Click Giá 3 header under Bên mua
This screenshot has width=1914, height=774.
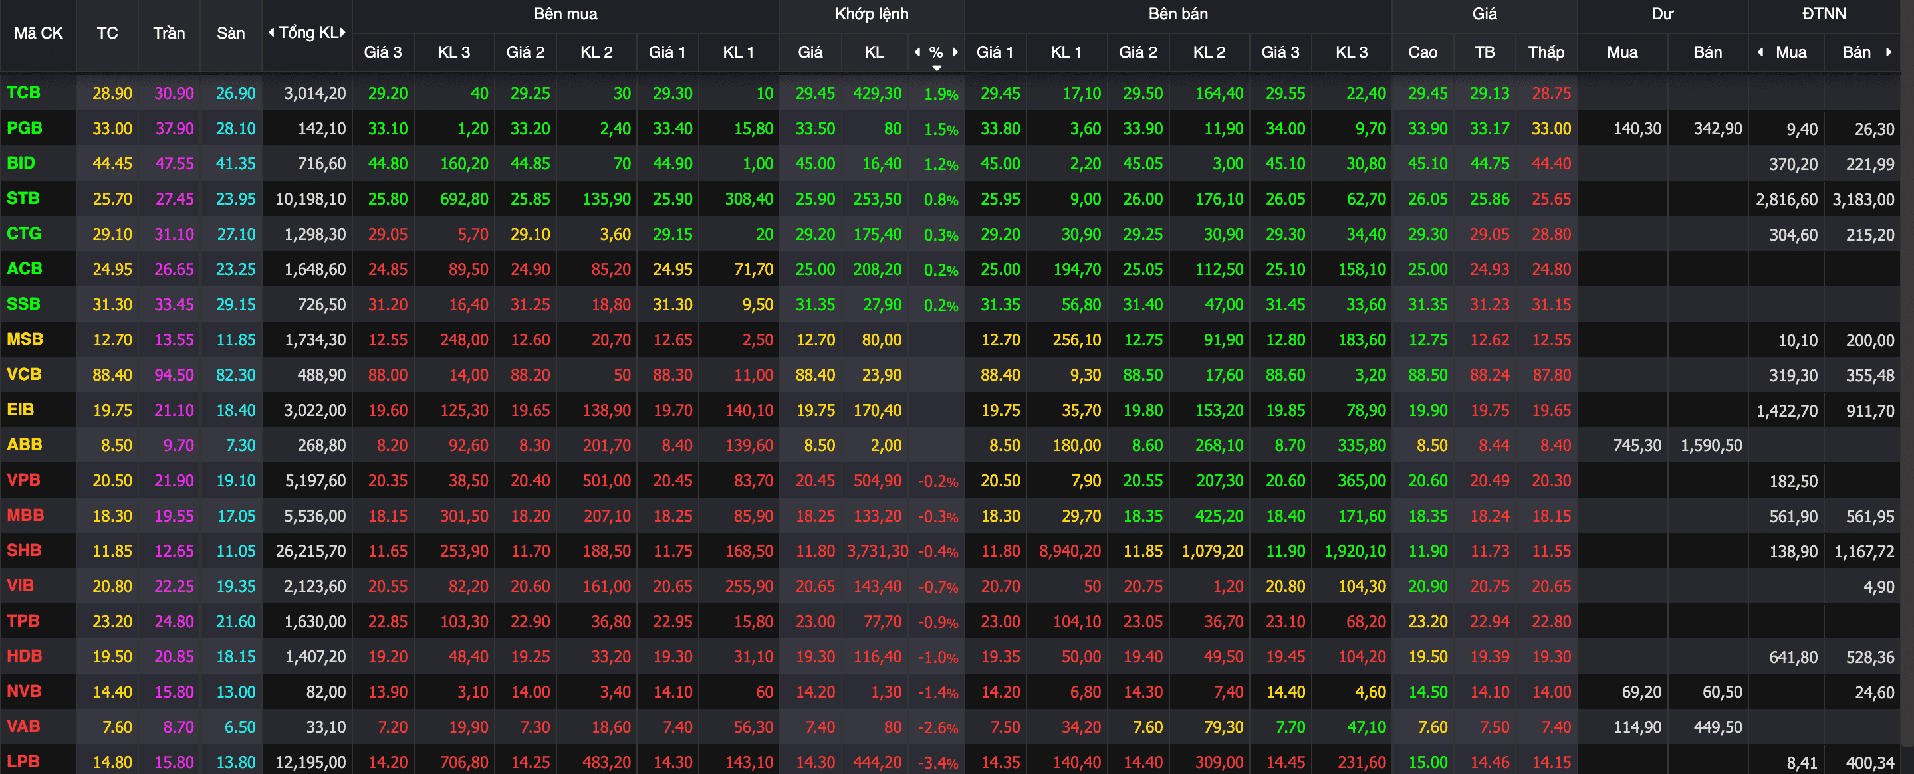point(383,52)
